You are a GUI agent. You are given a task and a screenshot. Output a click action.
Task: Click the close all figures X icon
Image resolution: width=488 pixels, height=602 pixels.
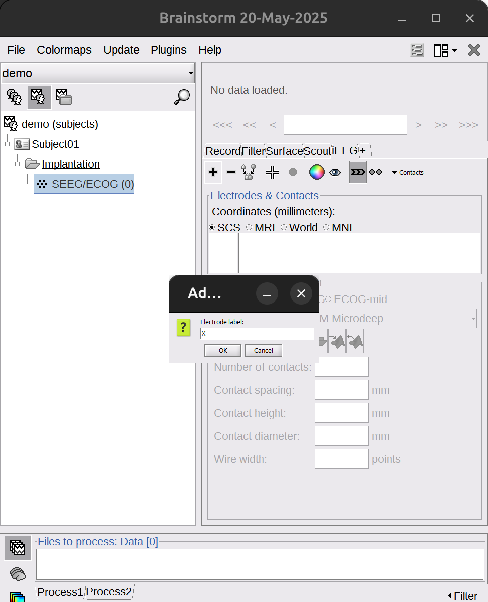click(x=474, y=50)
